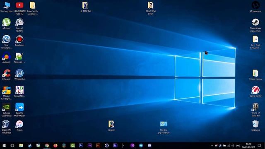The image size is (265, 149).
Task: Open the volume control in tray
Action: tap(233, 145)
